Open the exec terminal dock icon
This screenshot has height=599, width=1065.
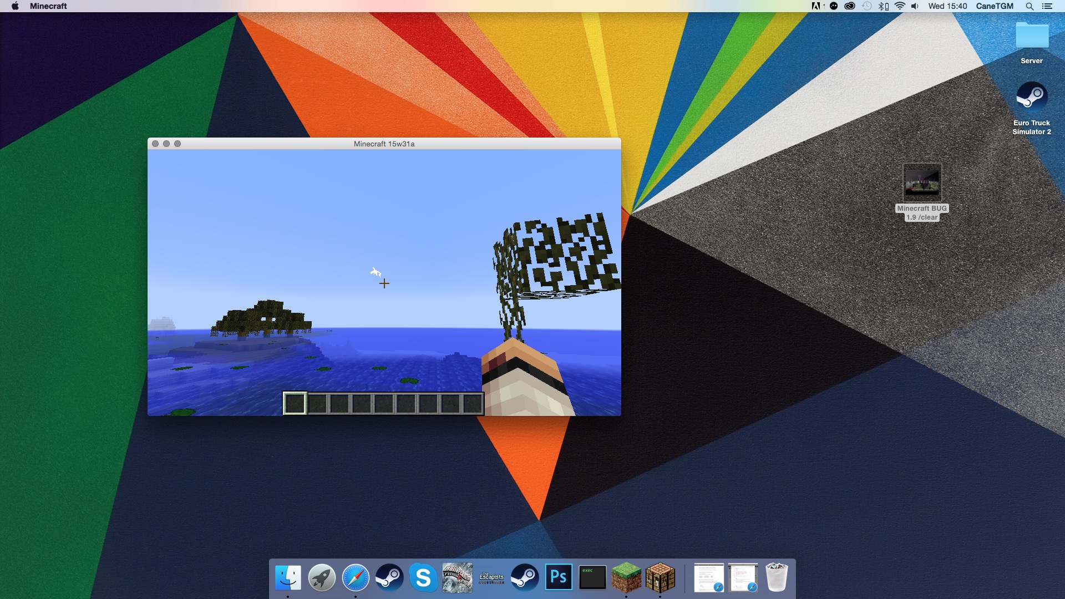(x=592, y=578)
